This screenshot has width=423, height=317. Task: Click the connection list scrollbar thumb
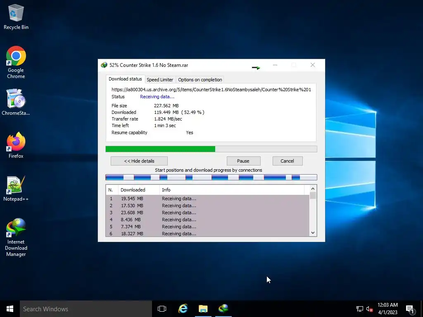tap(313, 196)
